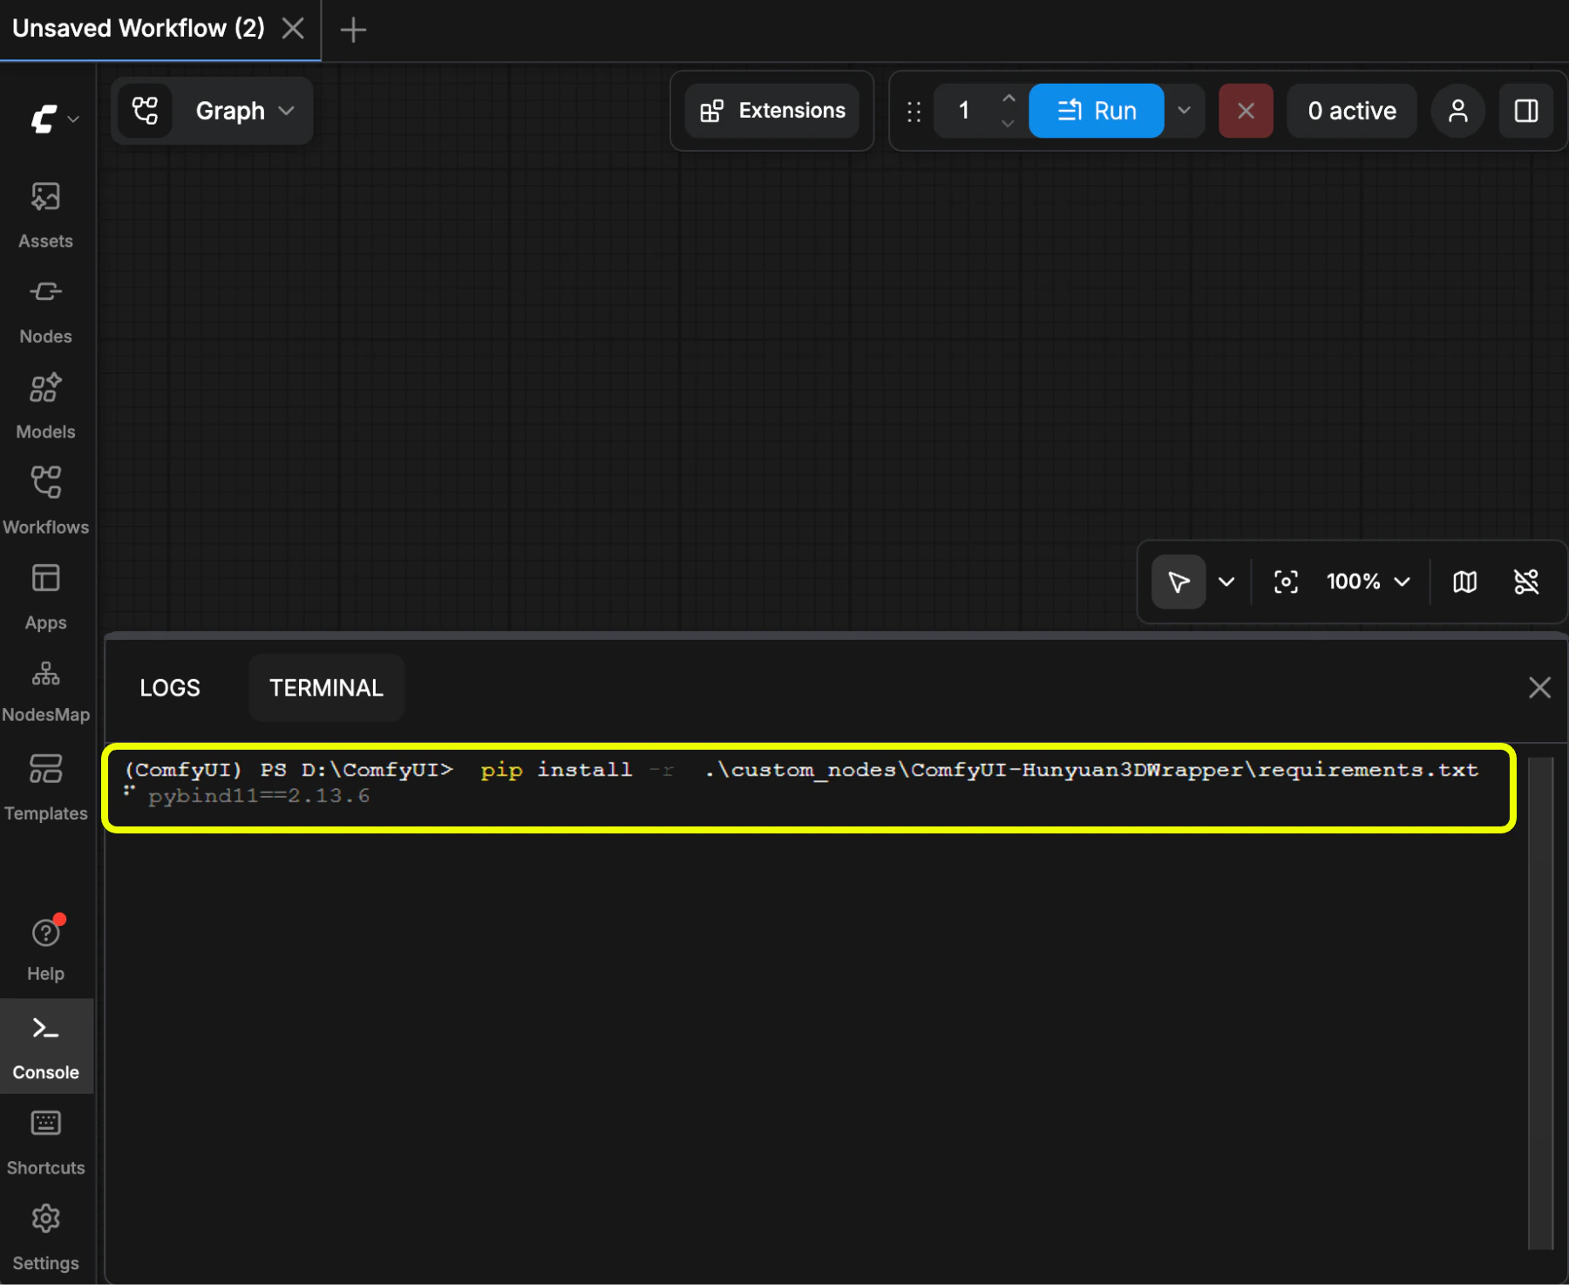Open the Extensions manager

[771, 111]
